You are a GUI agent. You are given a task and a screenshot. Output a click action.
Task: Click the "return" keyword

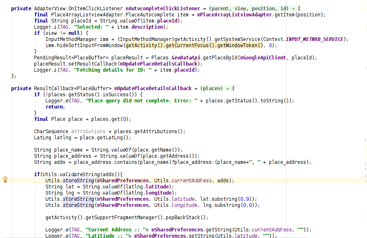point(54,107)
